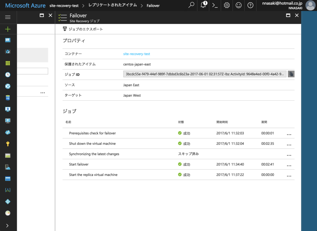This screenshot has width=317, height=231.
Task: Open the notifications bell
Action: pos(203,5)
